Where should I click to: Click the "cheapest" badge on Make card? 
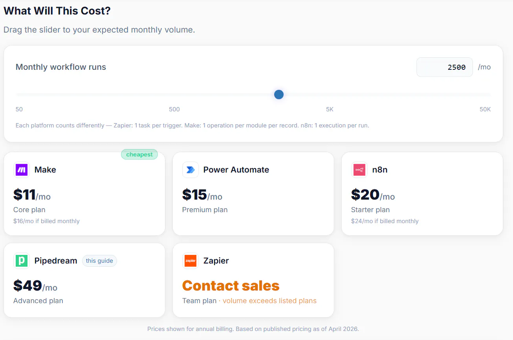tap(139, 155)
